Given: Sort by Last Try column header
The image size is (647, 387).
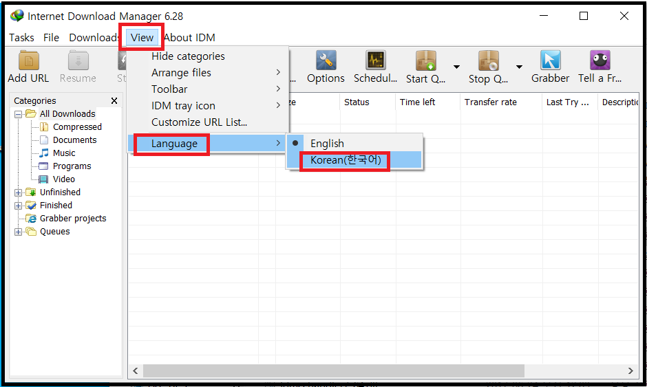Looking at the screenshot, I should click(x=570, y=102).
